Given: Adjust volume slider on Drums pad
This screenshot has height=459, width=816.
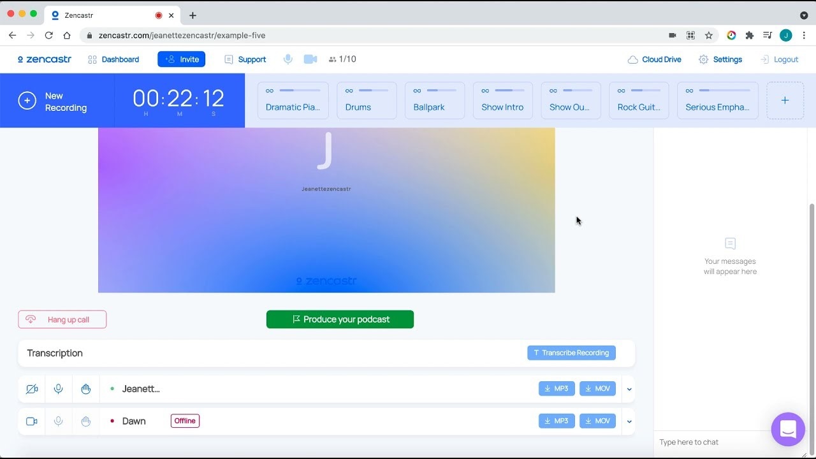Looking at the screenshot, I should [x=374, y=91].
